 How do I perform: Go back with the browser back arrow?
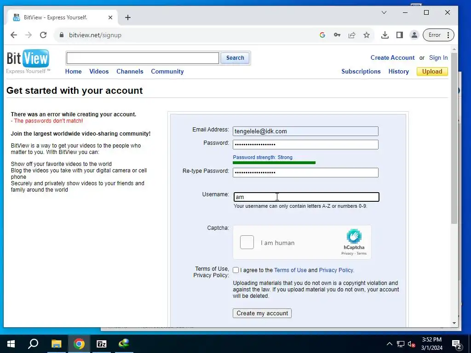click(13, 35)
